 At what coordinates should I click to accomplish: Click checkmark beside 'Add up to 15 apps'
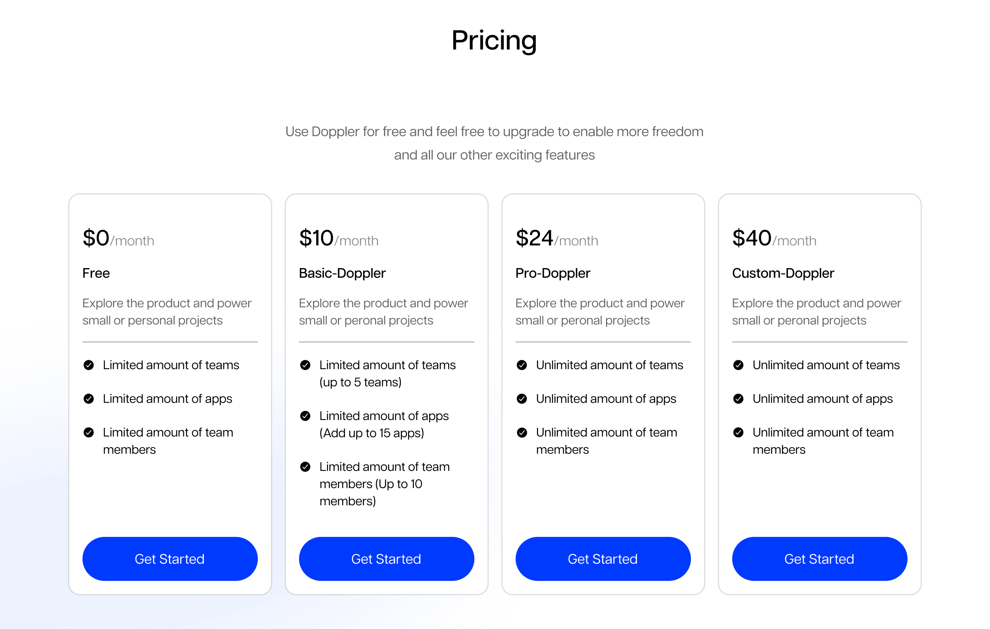click(305, 416)
